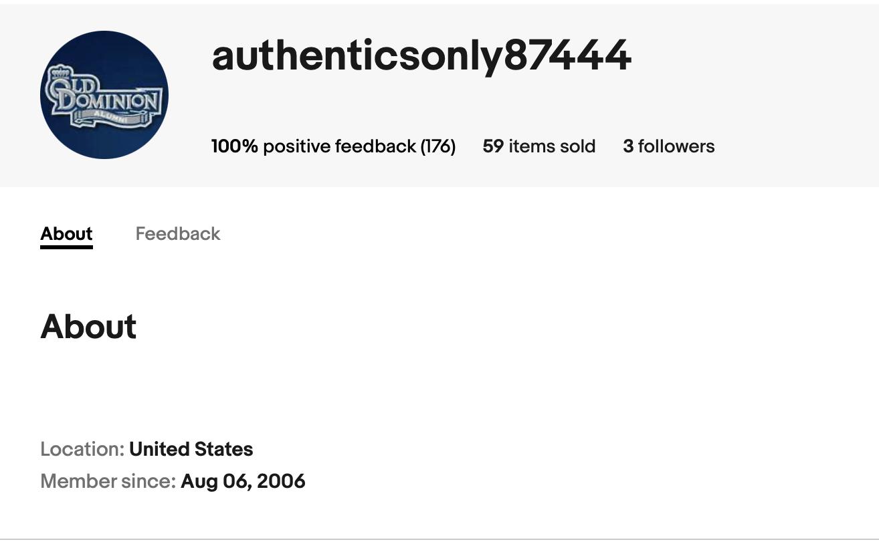The width and height of the screenshot is (879, 552).
Task: Open the followers count
Action: [x=669, y=146]
